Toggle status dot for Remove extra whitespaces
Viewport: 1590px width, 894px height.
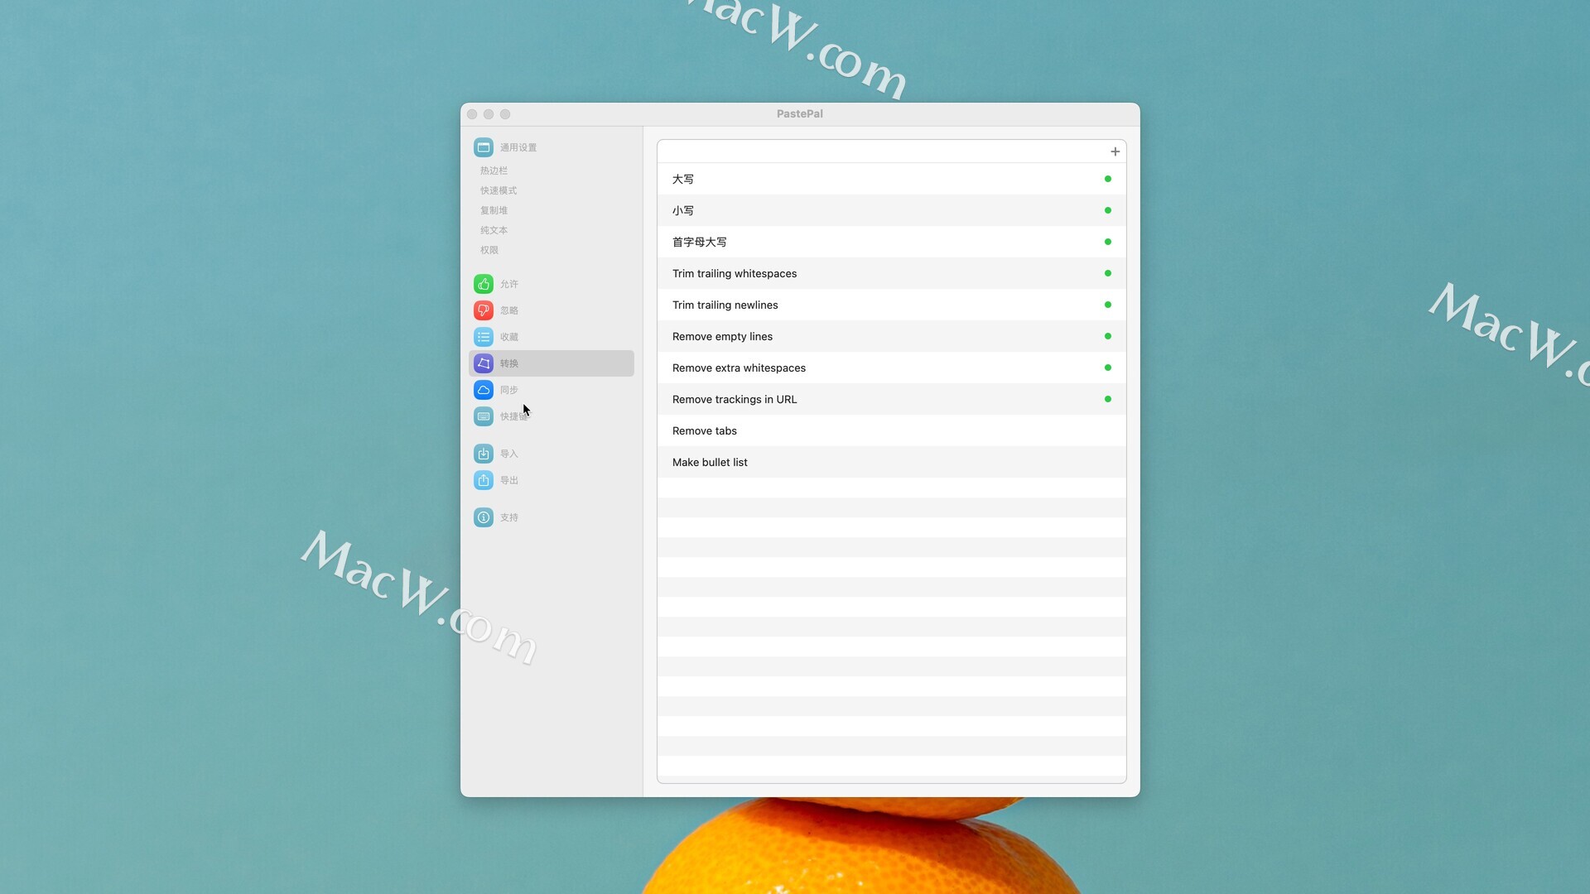1108,368
